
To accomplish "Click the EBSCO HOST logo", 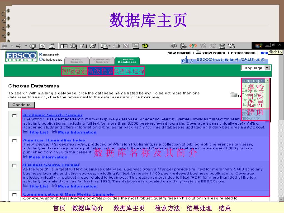I will [21, 57].
